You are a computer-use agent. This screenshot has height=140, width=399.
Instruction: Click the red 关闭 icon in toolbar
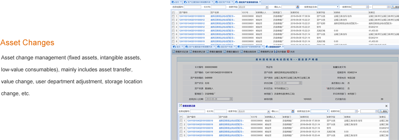(288, 52)
